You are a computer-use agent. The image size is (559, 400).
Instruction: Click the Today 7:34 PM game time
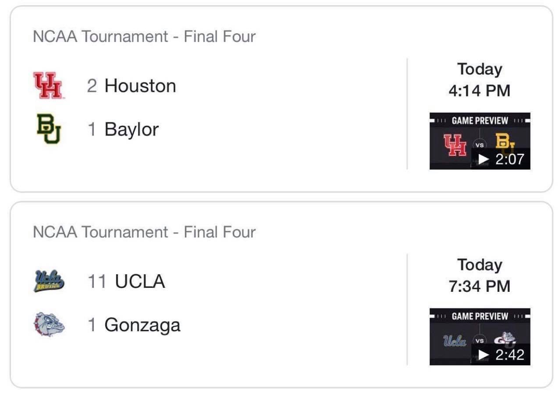(x=479, y=276)
